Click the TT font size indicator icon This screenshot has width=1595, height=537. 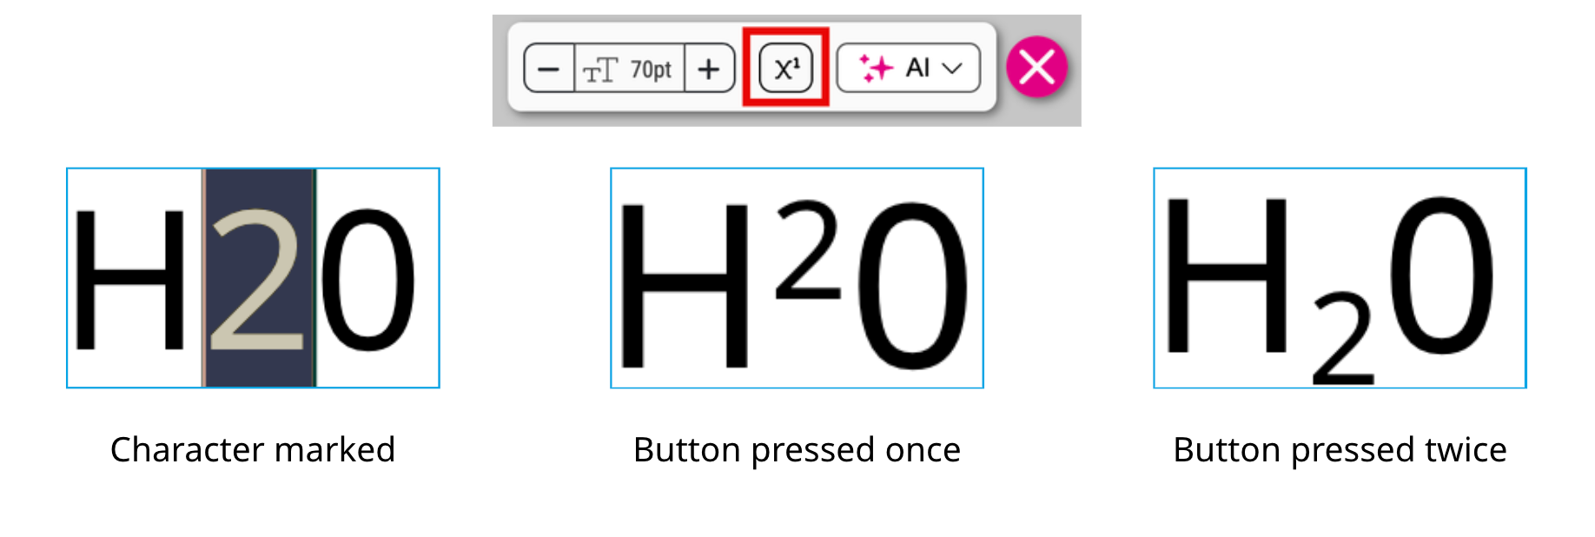601,69
